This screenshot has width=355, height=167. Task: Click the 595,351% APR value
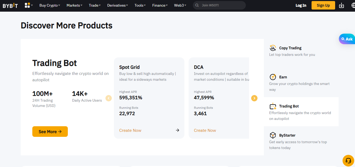131,98
